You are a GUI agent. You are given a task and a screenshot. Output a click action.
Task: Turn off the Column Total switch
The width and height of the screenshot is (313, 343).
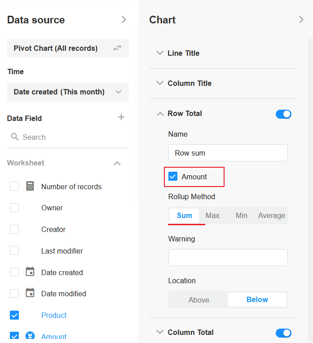pyautogui.click(x=283, y=333)
